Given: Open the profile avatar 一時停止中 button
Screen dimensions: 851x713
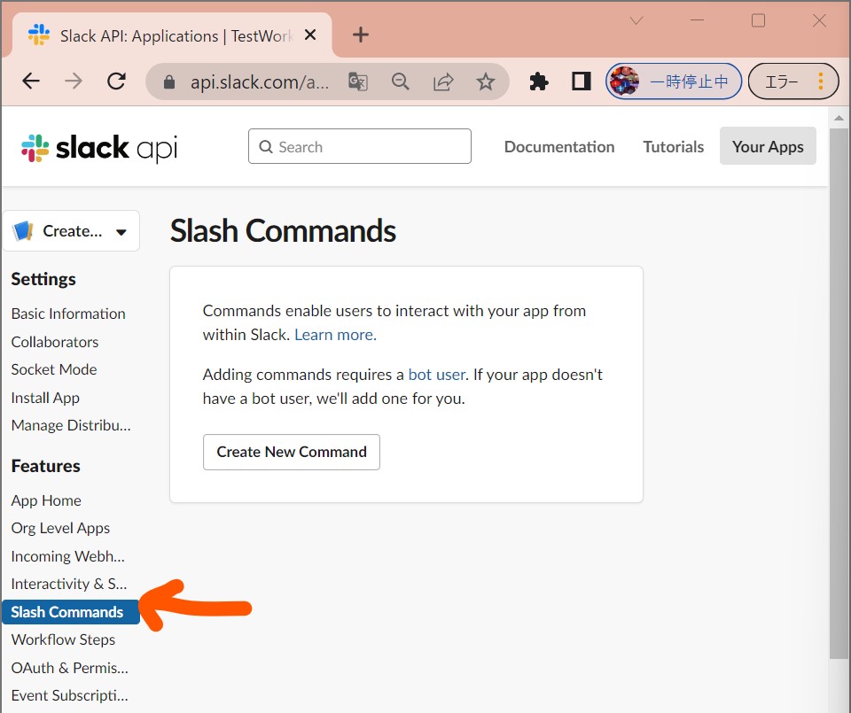Looking at the screenshot, I should tap(674, 81).
